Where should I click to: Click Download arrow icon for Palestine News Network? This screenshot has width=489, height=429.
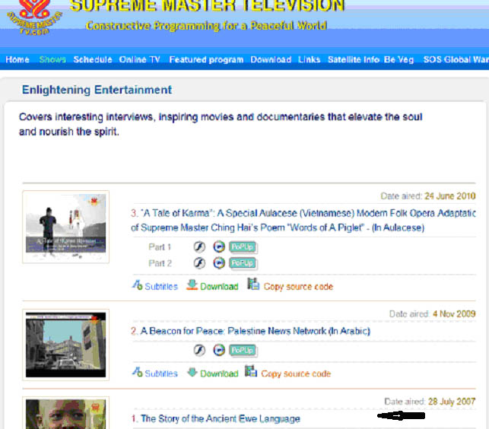pyautogui.click(x=192, y=372)
